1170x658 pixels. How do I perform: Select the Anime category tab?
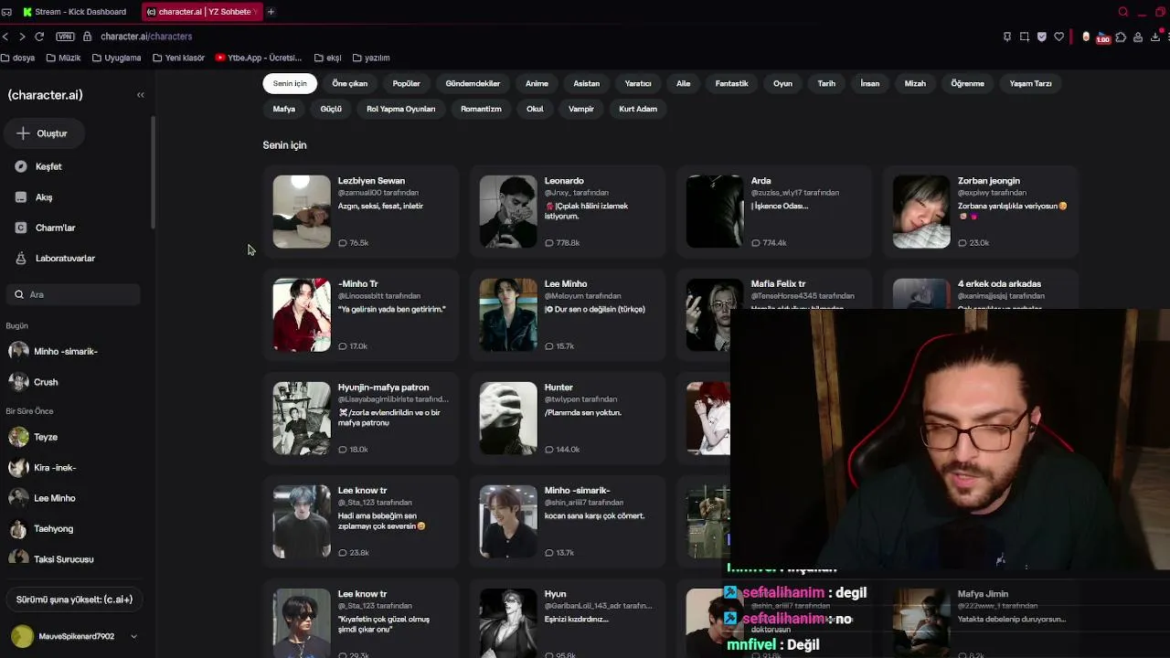(x=537, y=83)
